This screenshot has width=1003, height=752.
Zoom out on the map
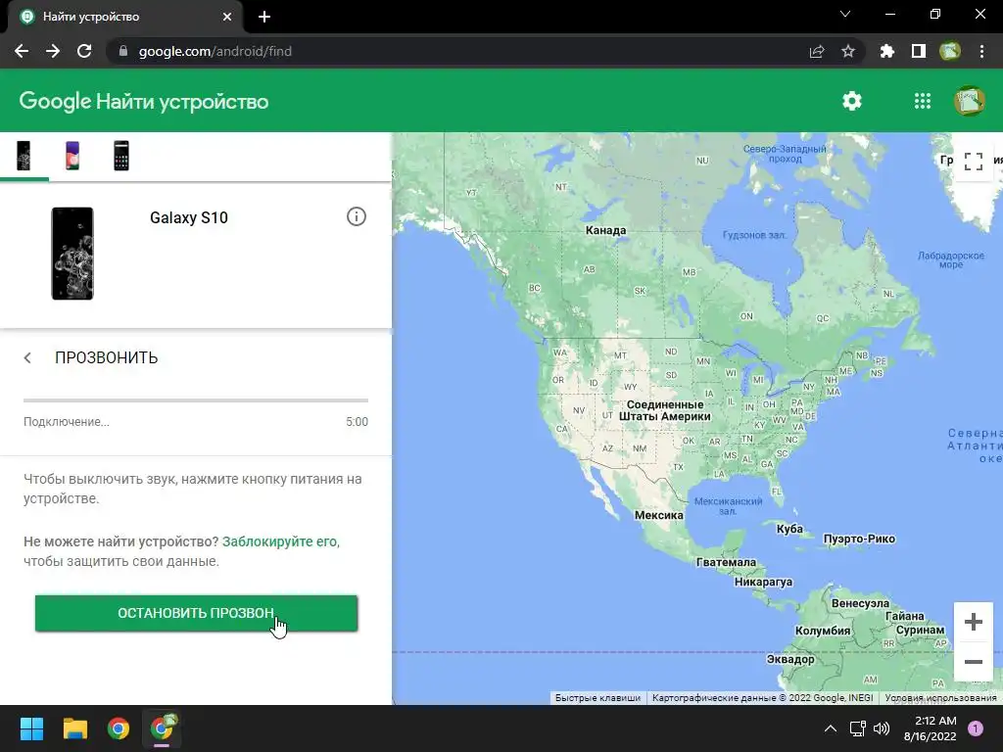click(x=973, y=662)
